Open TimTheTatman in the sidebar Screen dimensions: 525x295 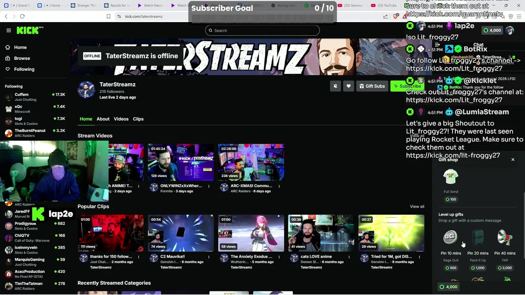(35, 286)
